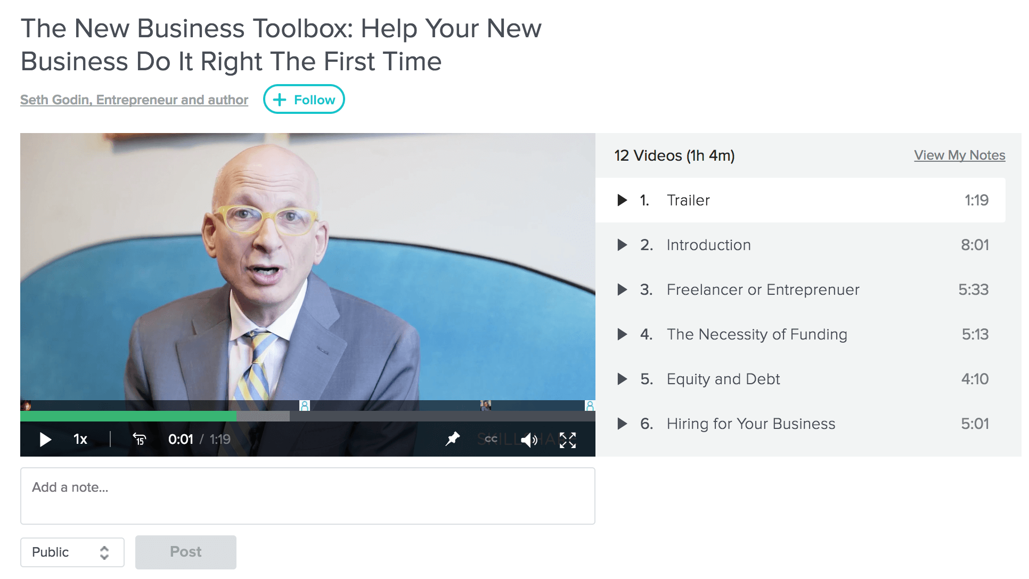Image resolution: width=1029 pixels, height=579 pixels.
Task: Click play icon next to Equity and Debt
Action: click(x=622, y=379)
